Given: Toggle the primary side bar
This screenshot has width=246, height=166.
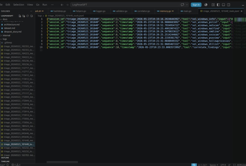Looking at the screenshot, I should tap(218, 5).
